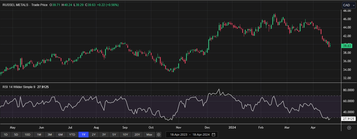Click the L39.29 low value in header

pos(79,5)
